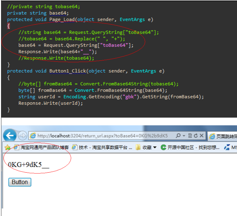Click the browser Back arrow button
Screen dimensions: 237x216
coord(10,135)
